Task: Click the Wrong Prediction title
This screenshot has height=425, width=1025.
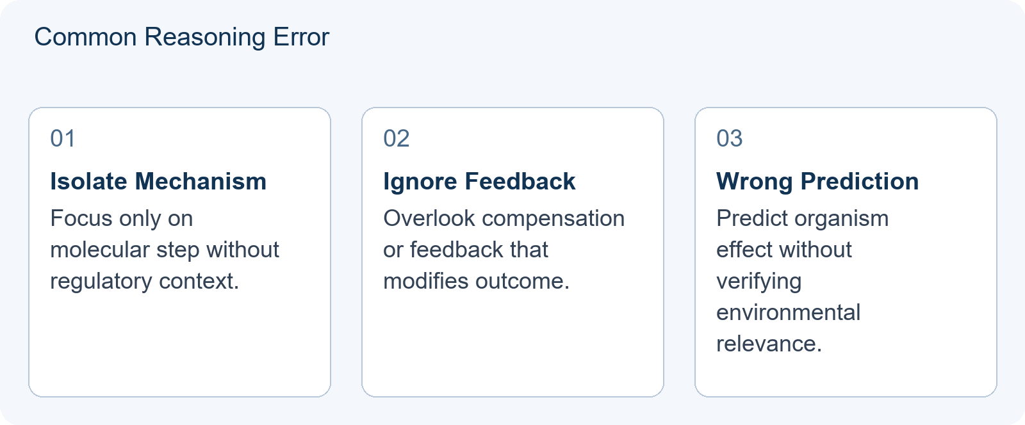Action: pos(817,182)
